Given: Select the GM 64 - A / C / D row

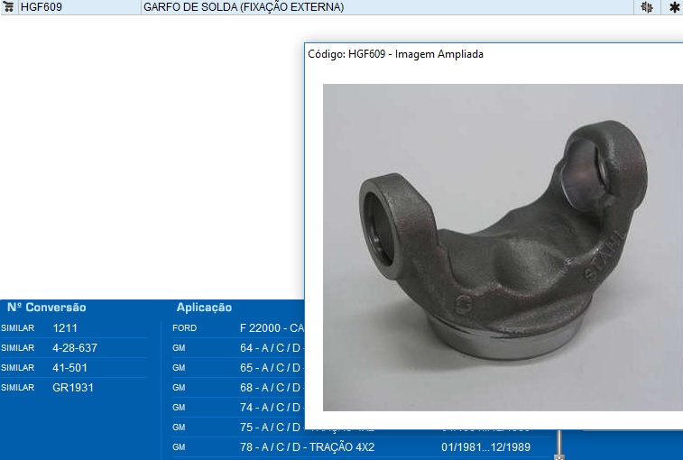Looking at the screenshot, I should point(236,348).
